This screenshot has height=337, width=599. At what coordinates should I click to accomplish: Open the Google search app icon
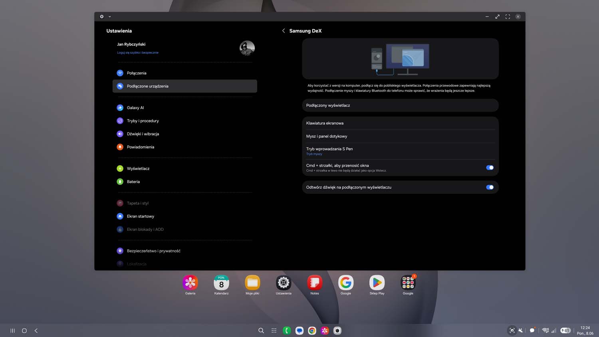pos(346,283)
